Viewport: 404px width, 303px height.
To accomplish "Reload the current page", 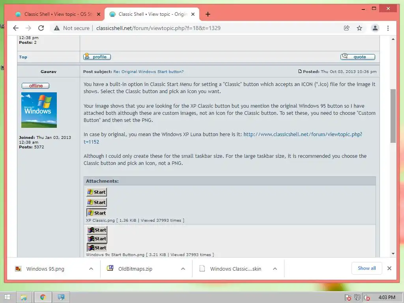I will (x=41, y=28).
